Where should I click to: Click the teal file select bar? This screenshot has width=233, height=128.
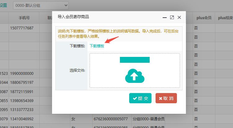tap(135, 60)
